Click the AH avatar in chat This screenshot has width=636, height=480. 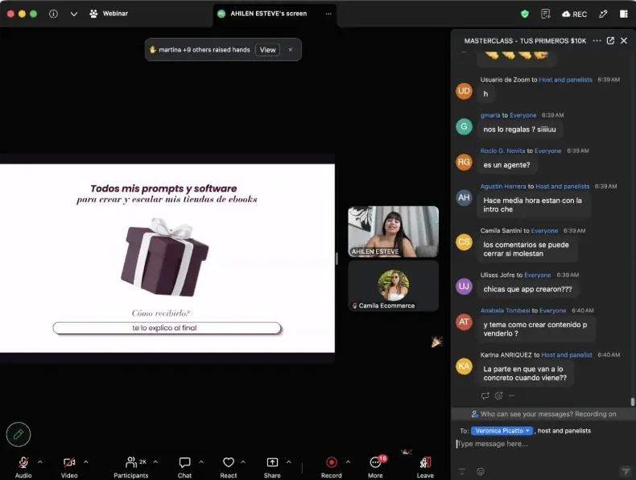tap(464, 197)
